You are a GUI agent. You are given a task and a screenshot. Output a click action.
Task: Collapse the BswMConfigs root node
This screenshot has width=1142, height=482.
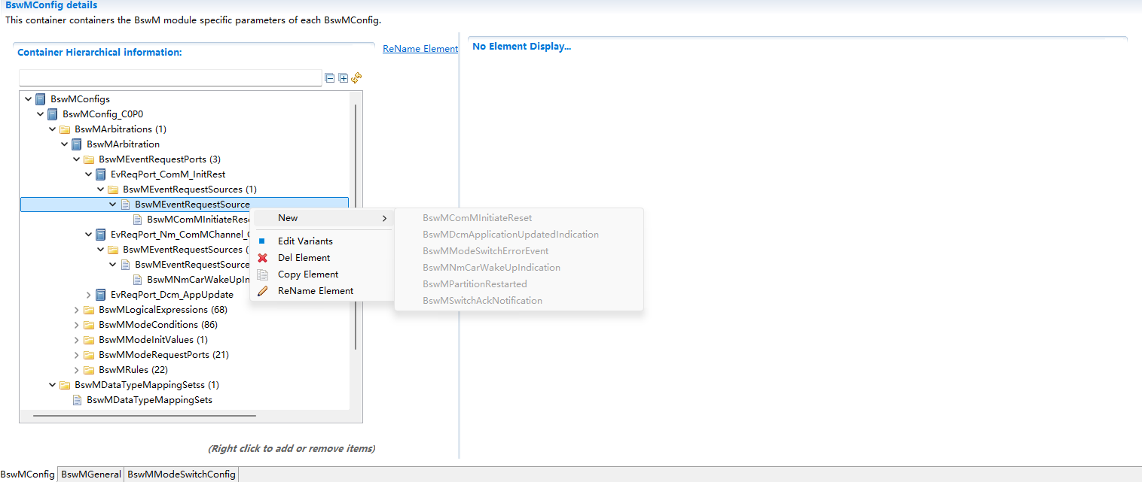pos(28,99)
